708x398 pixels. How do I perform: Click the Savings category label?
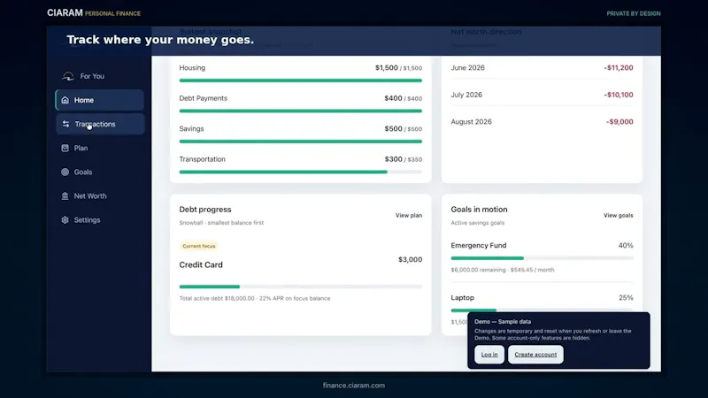(191, 128)
